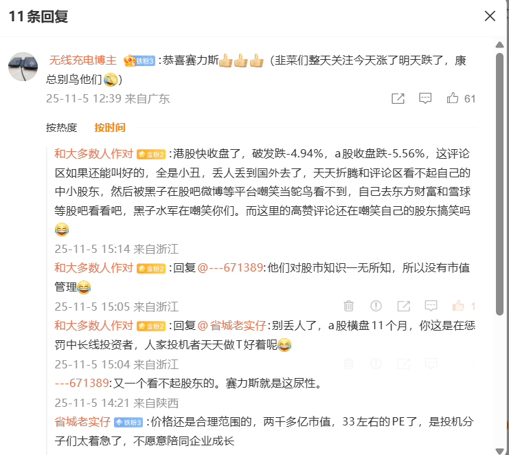509x455 pixels.
Task: Open 无线充电博主 user profile
Action: (83, 60)
